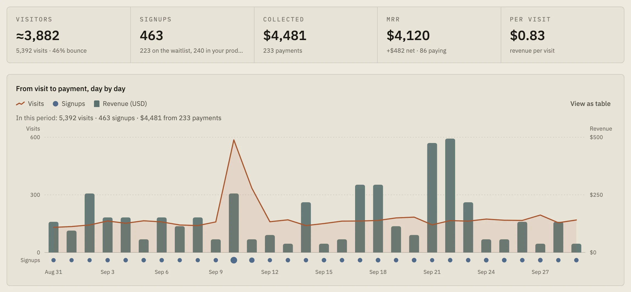Select the Sep 18 revenue bar
The image size is (631, 292).
click(378, 218)
